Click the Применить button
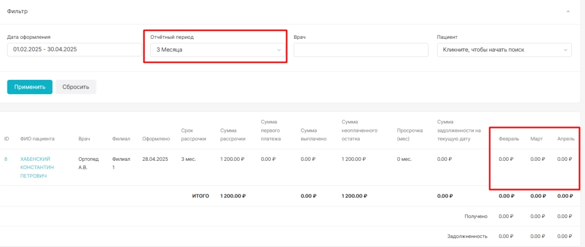 click(30, 87)
